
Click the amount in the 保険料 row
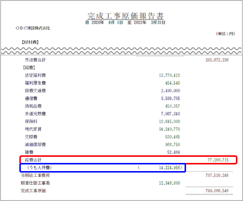[169, 121]
